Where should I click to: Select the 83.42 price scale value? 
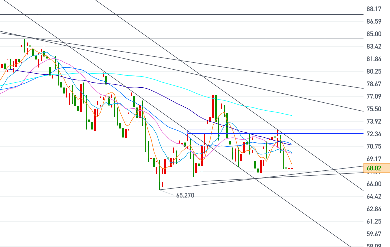[x=374, y=46]
